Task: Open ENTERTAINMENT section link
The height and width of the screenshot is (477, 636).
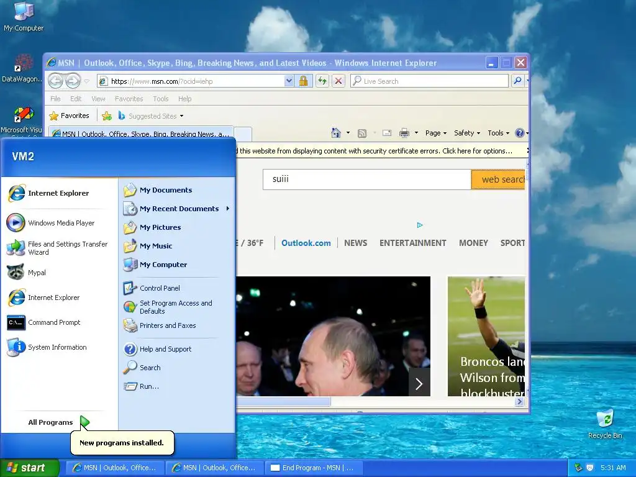Action: pyautogui.click(x=412, y=243)
